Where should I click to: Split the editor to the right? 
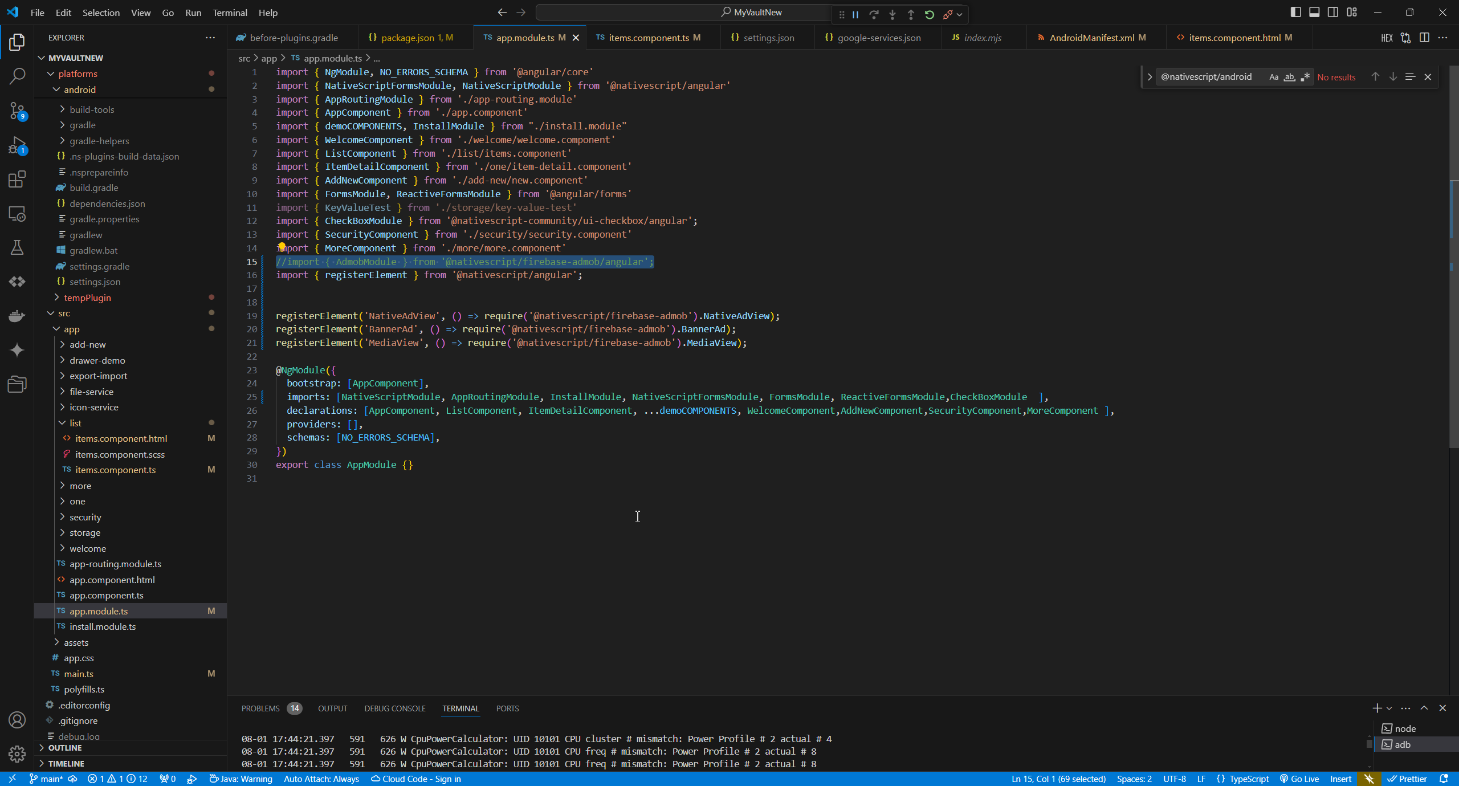1424,38
